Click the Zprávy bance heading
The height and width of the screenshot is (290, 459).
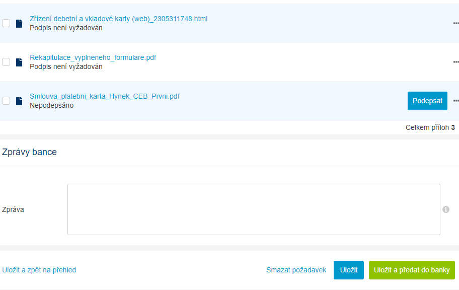pyautogui.click(x=29, y=152)
